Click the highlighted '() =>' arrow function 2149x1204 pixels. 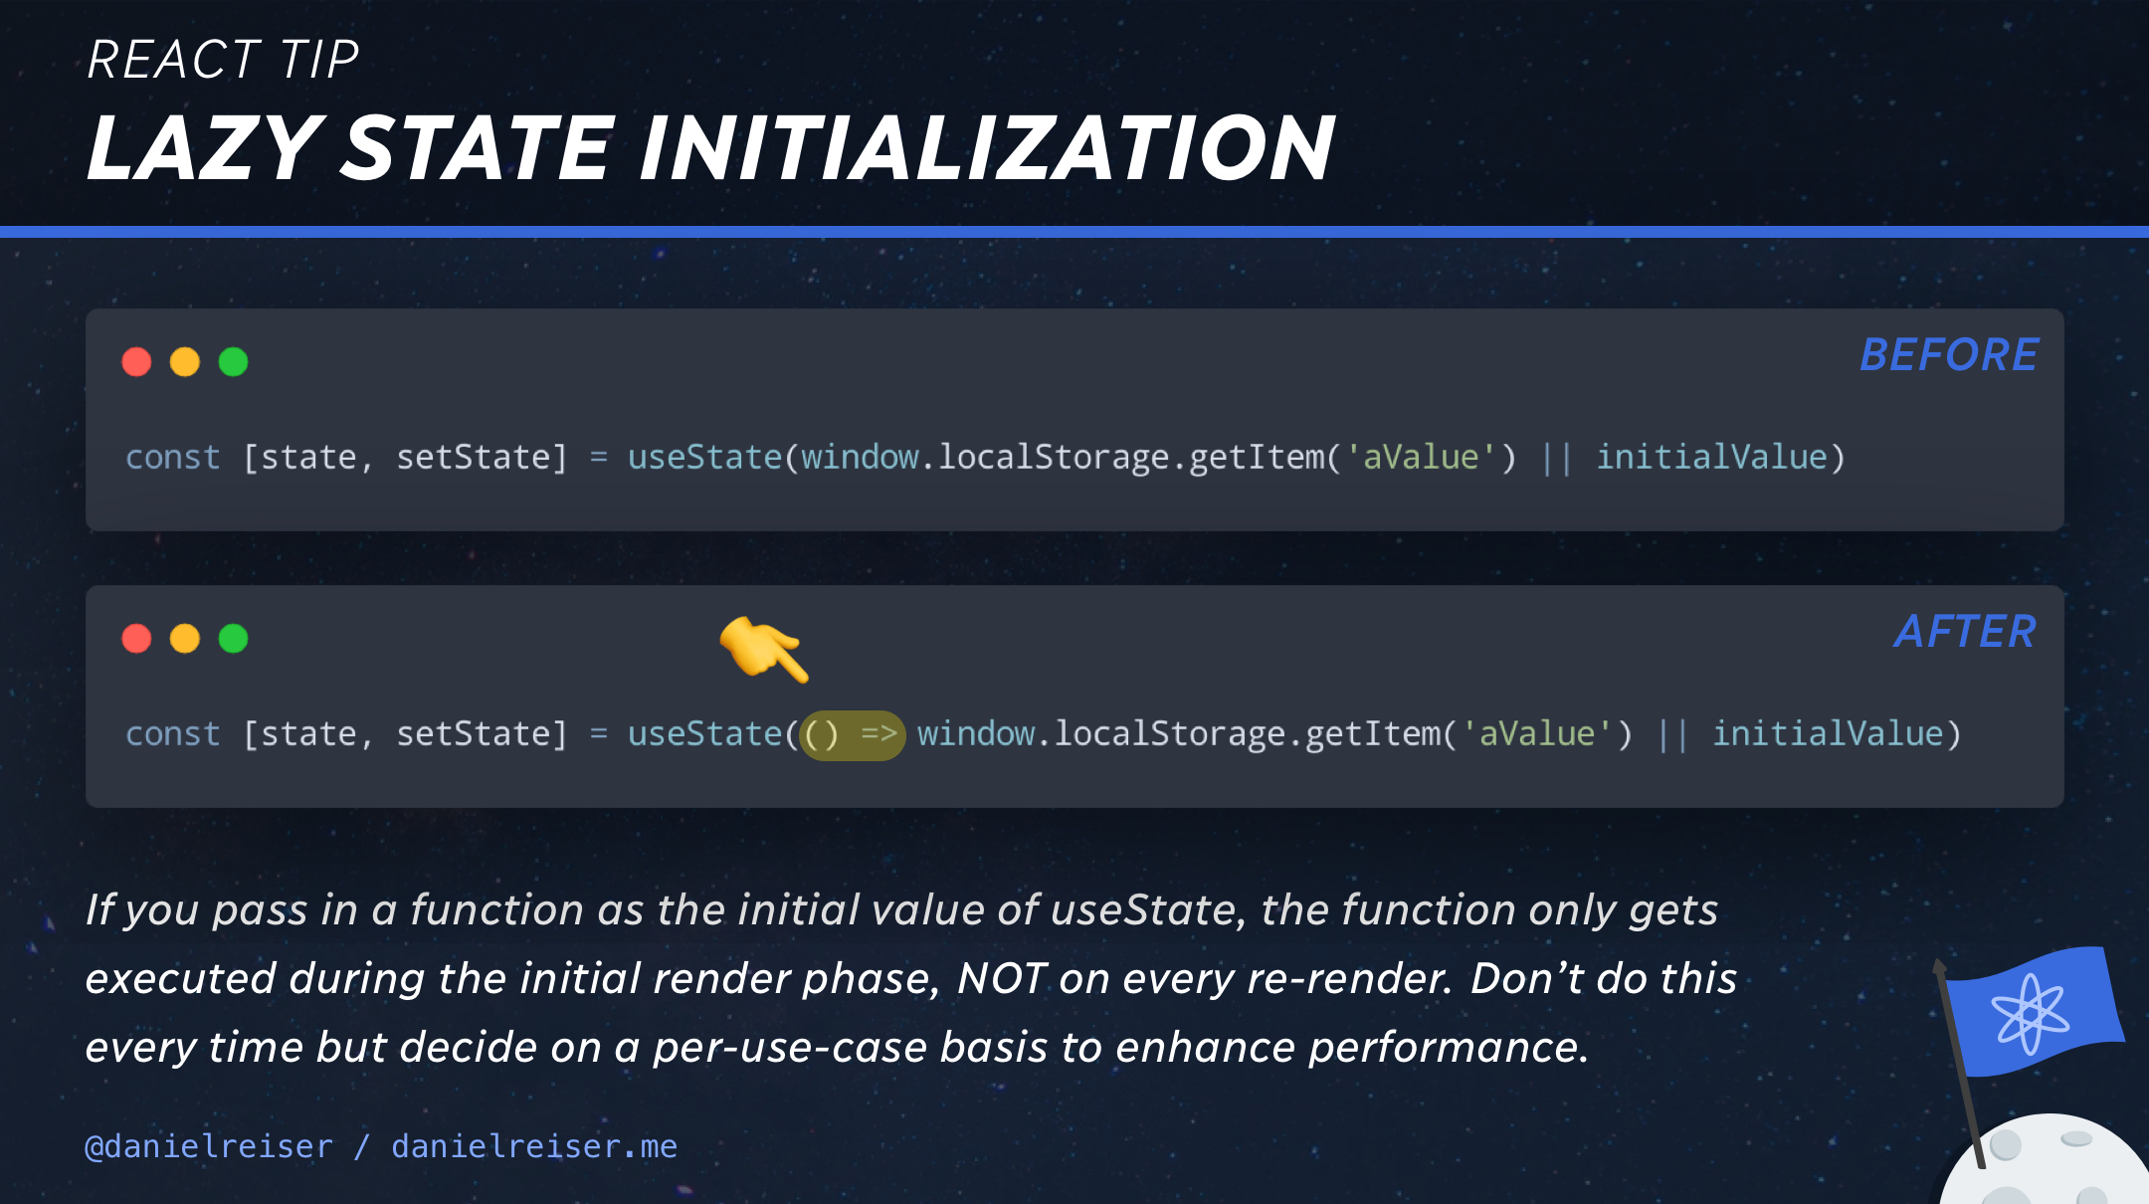tap(853, 735)
